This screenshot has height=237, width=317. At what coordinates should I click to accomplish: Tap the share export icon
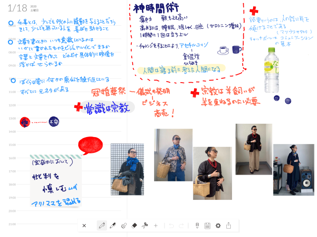click(229, 225)
